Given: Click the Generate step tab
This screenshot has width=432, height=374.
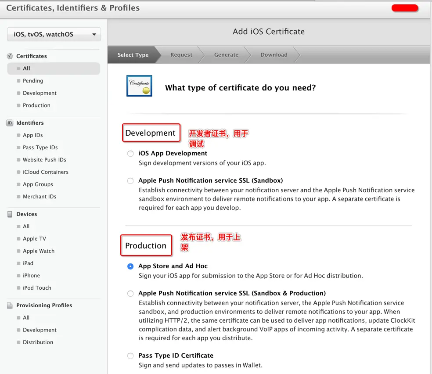Looking at the screenshot, I should point(226,55).
